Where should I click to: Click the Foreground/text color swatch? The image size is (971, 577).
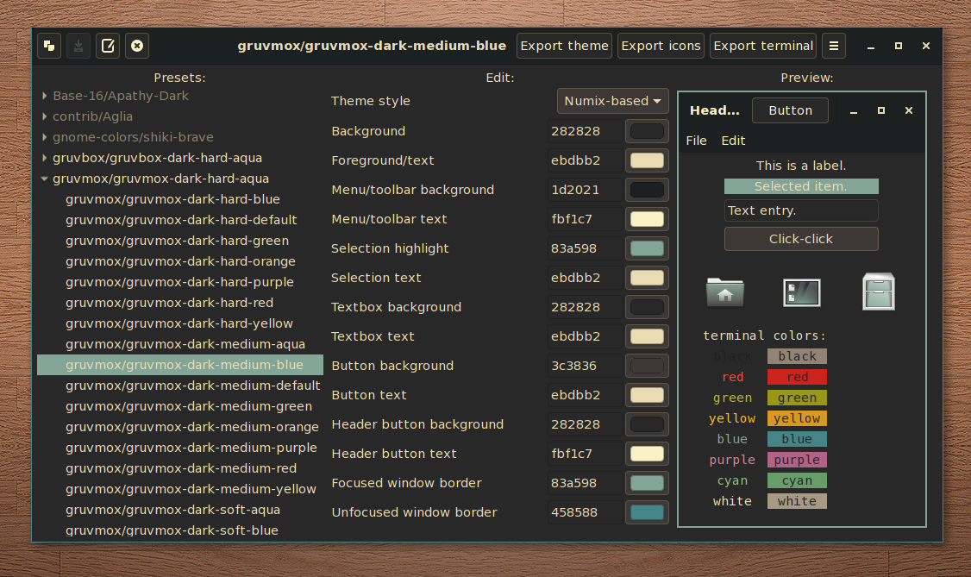(647, 160)
